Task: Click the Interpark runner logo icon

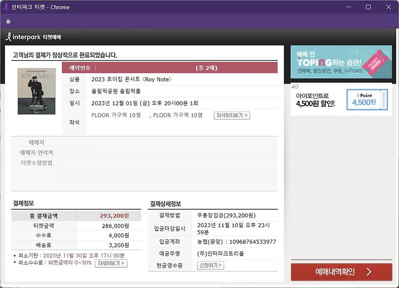Action: 8,36
